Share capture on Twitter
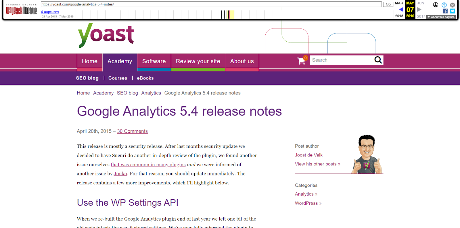The height and width of the screenshot is (228, 460). click(x=453, y=11)
